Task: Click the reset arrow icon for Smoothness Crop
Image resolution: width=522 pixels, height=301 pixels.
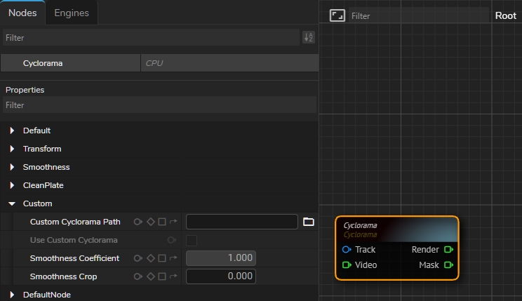Action: point(173,276)
